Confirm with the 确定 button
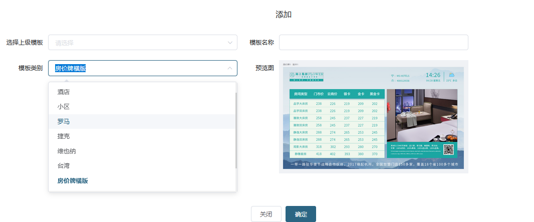Image resolution: width=534 pixels, height=222 pixels. pyautogui.click(x=301, y=214)
